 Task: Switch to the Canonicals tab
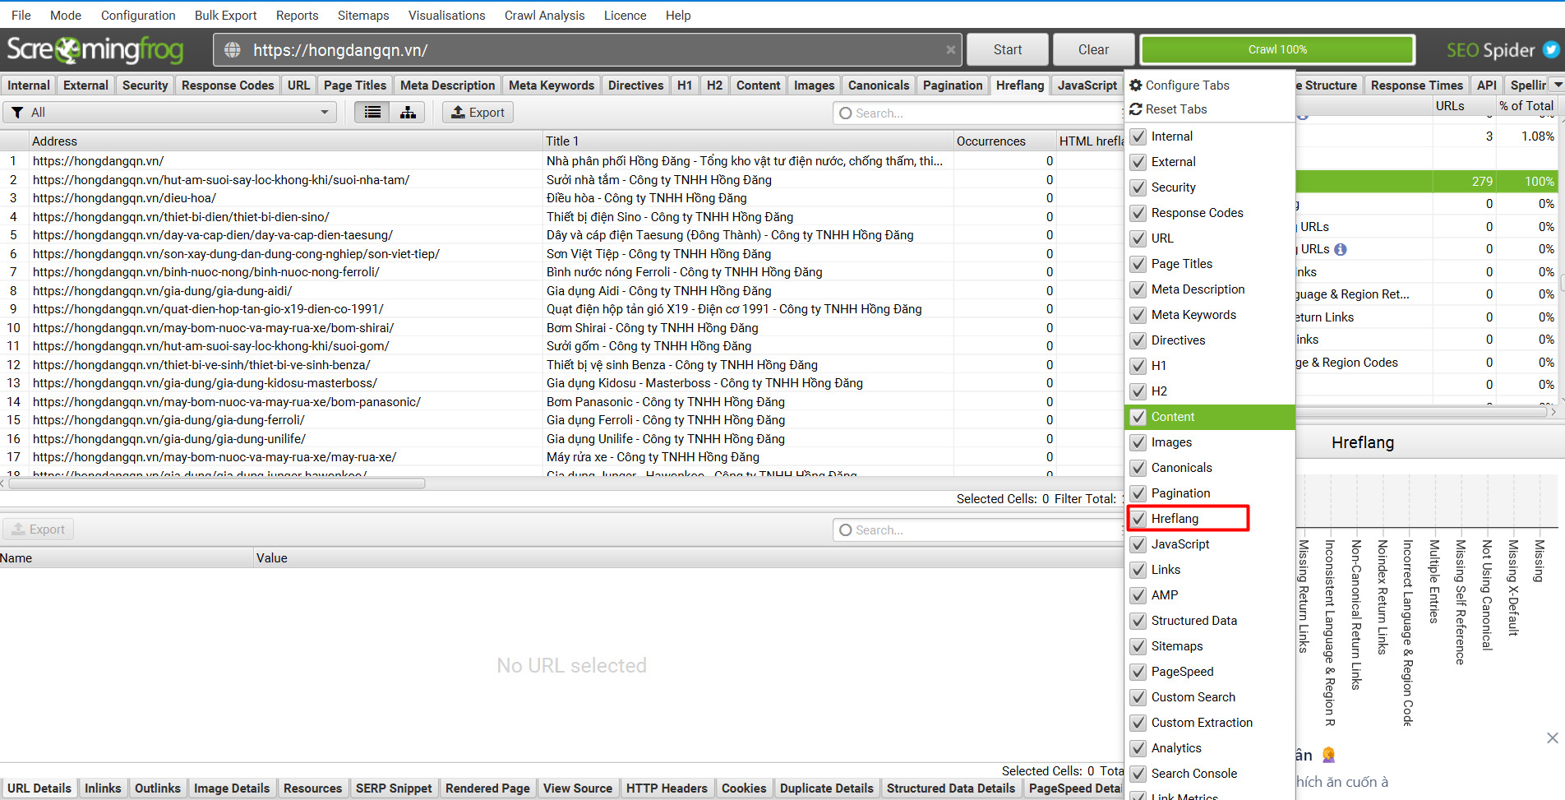click(879, 86)
